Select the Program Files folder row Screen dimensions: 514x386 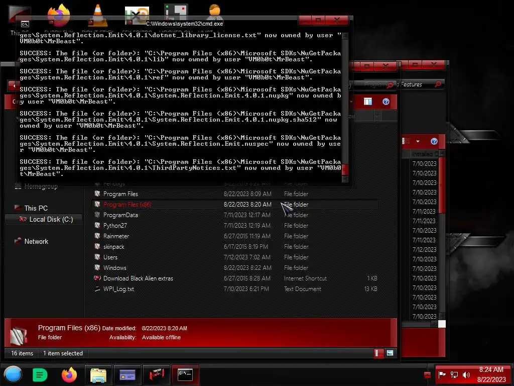(x=235, y=194)
